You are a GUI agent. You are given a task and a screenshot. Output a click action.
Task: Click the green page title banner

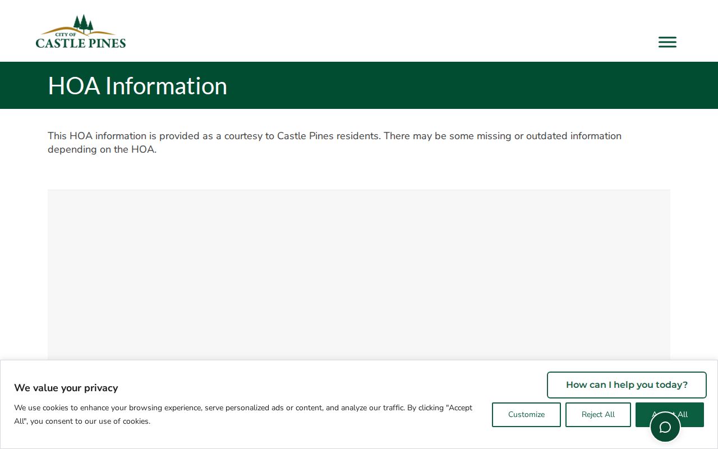coord(359,85)
